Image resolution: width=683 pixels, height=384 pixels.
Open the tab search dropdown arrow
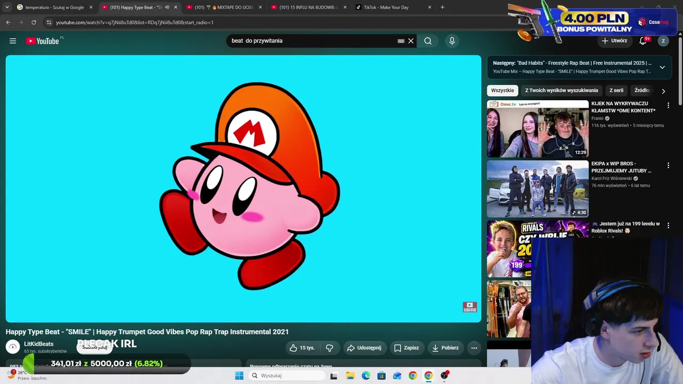click(x=7, y=7)
